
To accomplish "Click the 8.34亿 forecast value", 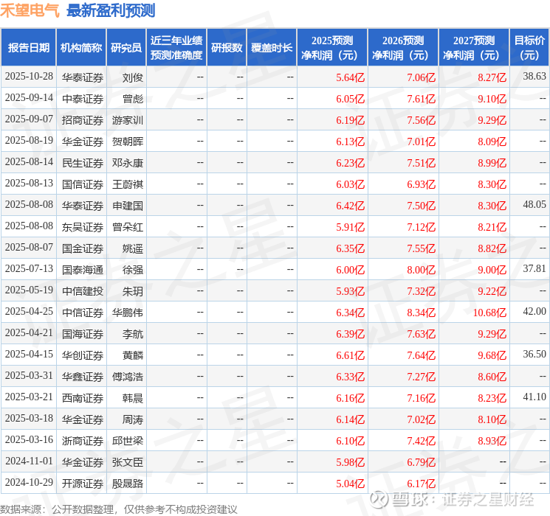I will [x=422, y=313].
